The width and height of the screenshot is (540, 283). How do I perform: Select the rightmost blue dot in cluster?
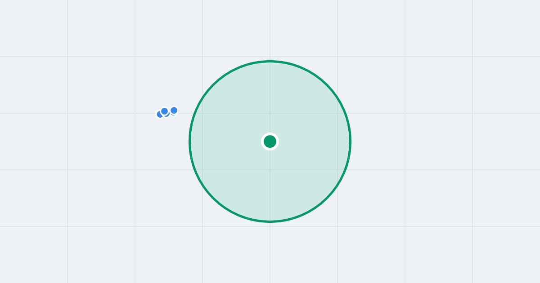[174, 110]
